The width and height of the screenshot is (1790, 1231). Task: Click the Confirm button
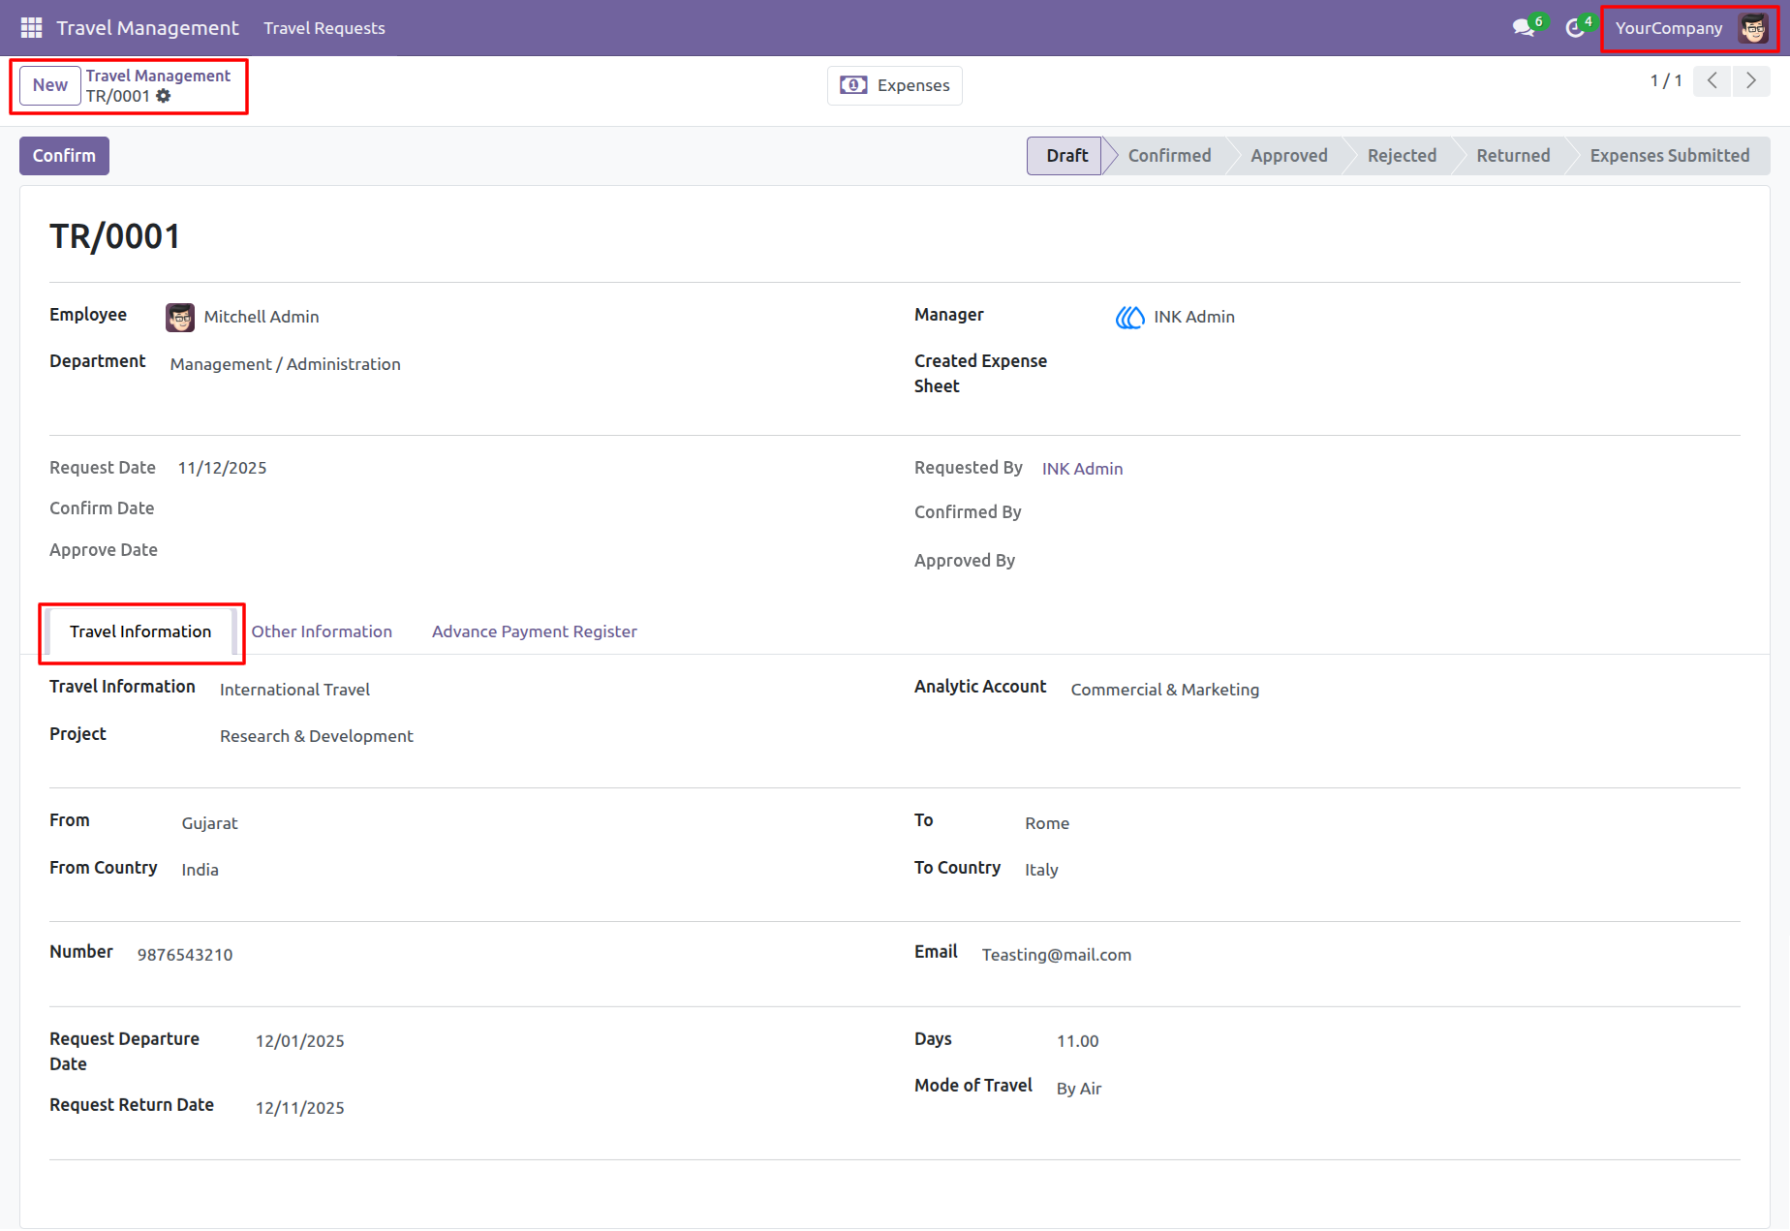(x=64, y=156)
